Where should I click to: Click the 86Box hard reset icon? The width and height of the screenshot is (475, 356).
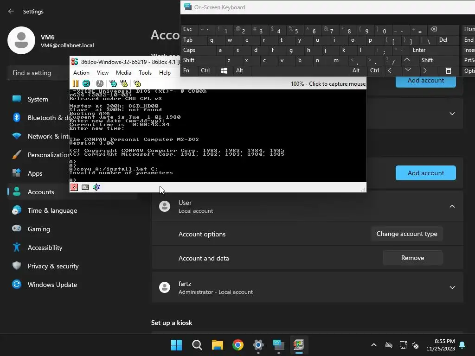click(86, 83)
